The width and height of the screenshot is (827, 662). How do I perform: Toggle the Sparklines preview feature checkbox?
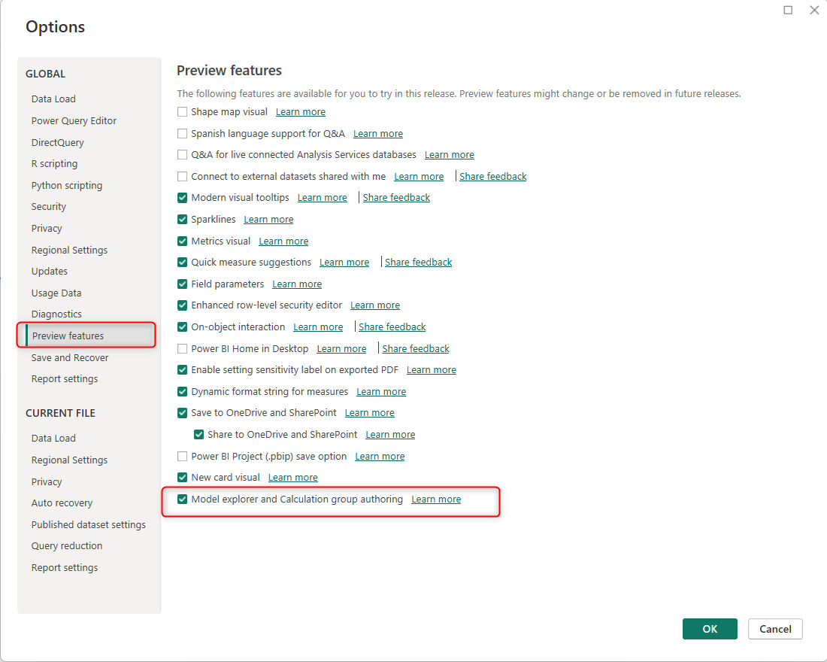click(x=182, y=220)
